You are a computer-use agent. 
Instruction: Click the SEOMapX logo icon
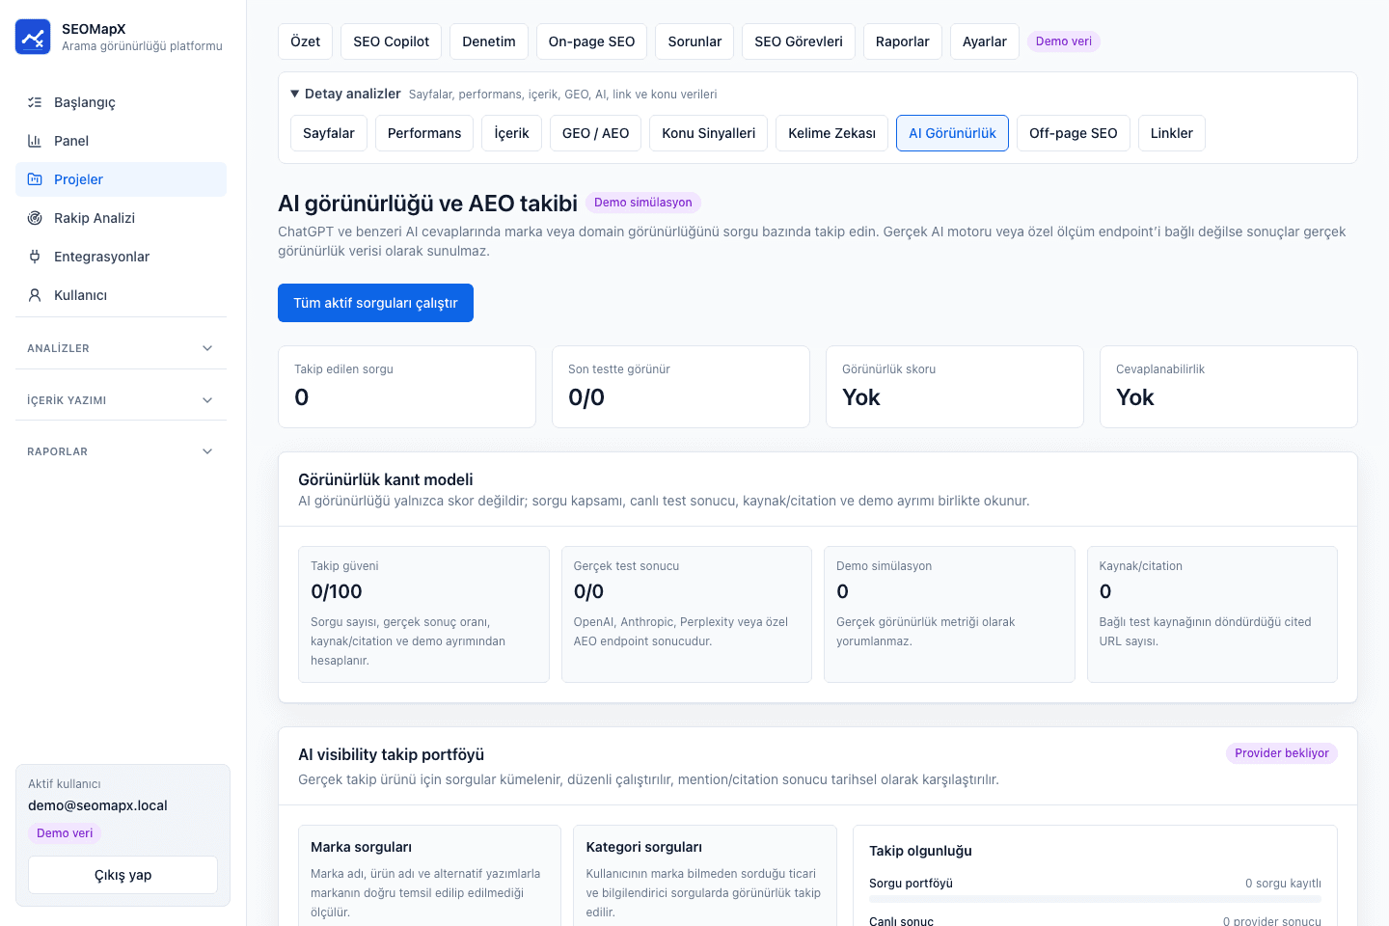point(33,37)
